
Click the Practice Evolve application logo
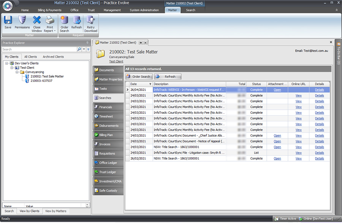click(8, 6)
